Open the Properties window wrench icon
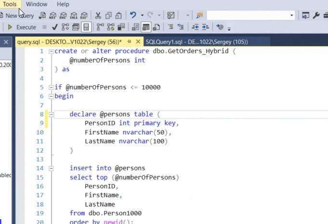 [316, 15]
